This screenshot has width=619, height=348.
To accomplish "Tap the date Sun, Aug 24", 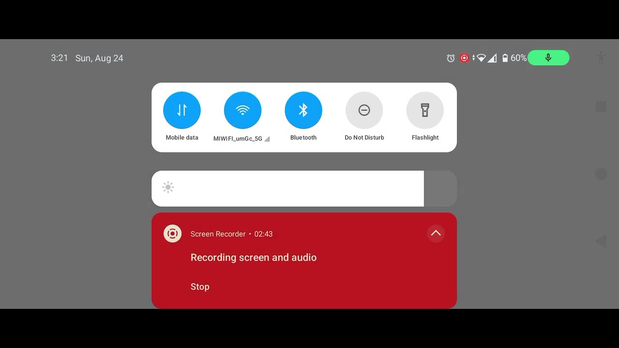I will pos(99,58).
